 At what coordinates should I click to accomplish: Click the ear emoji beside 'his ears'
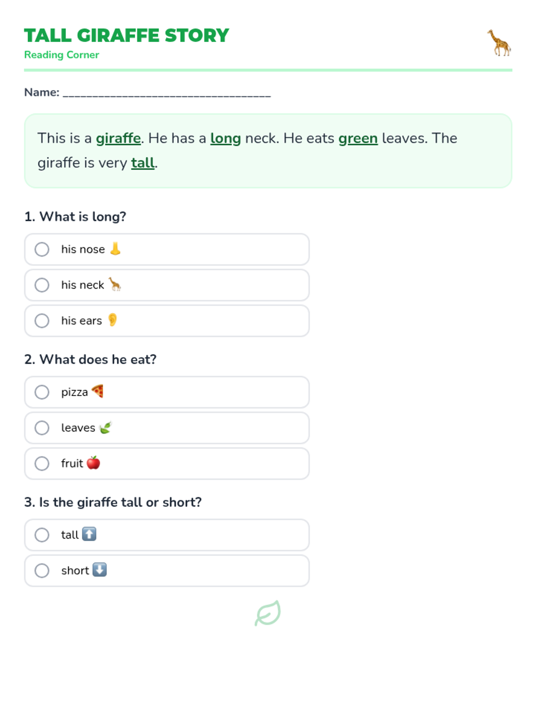pos(113,320)
